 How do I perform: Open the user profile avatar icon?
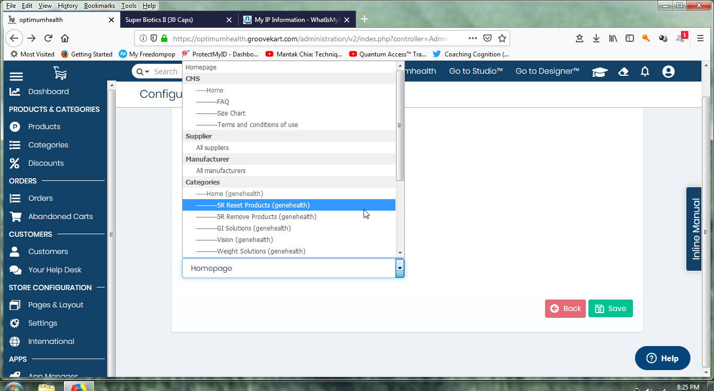(x=668, y=72)
